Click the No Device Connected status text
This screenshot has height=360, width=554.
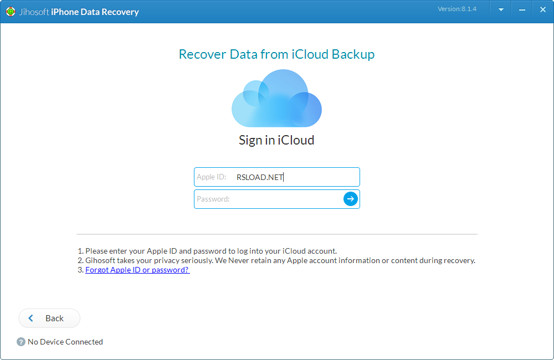65,342
